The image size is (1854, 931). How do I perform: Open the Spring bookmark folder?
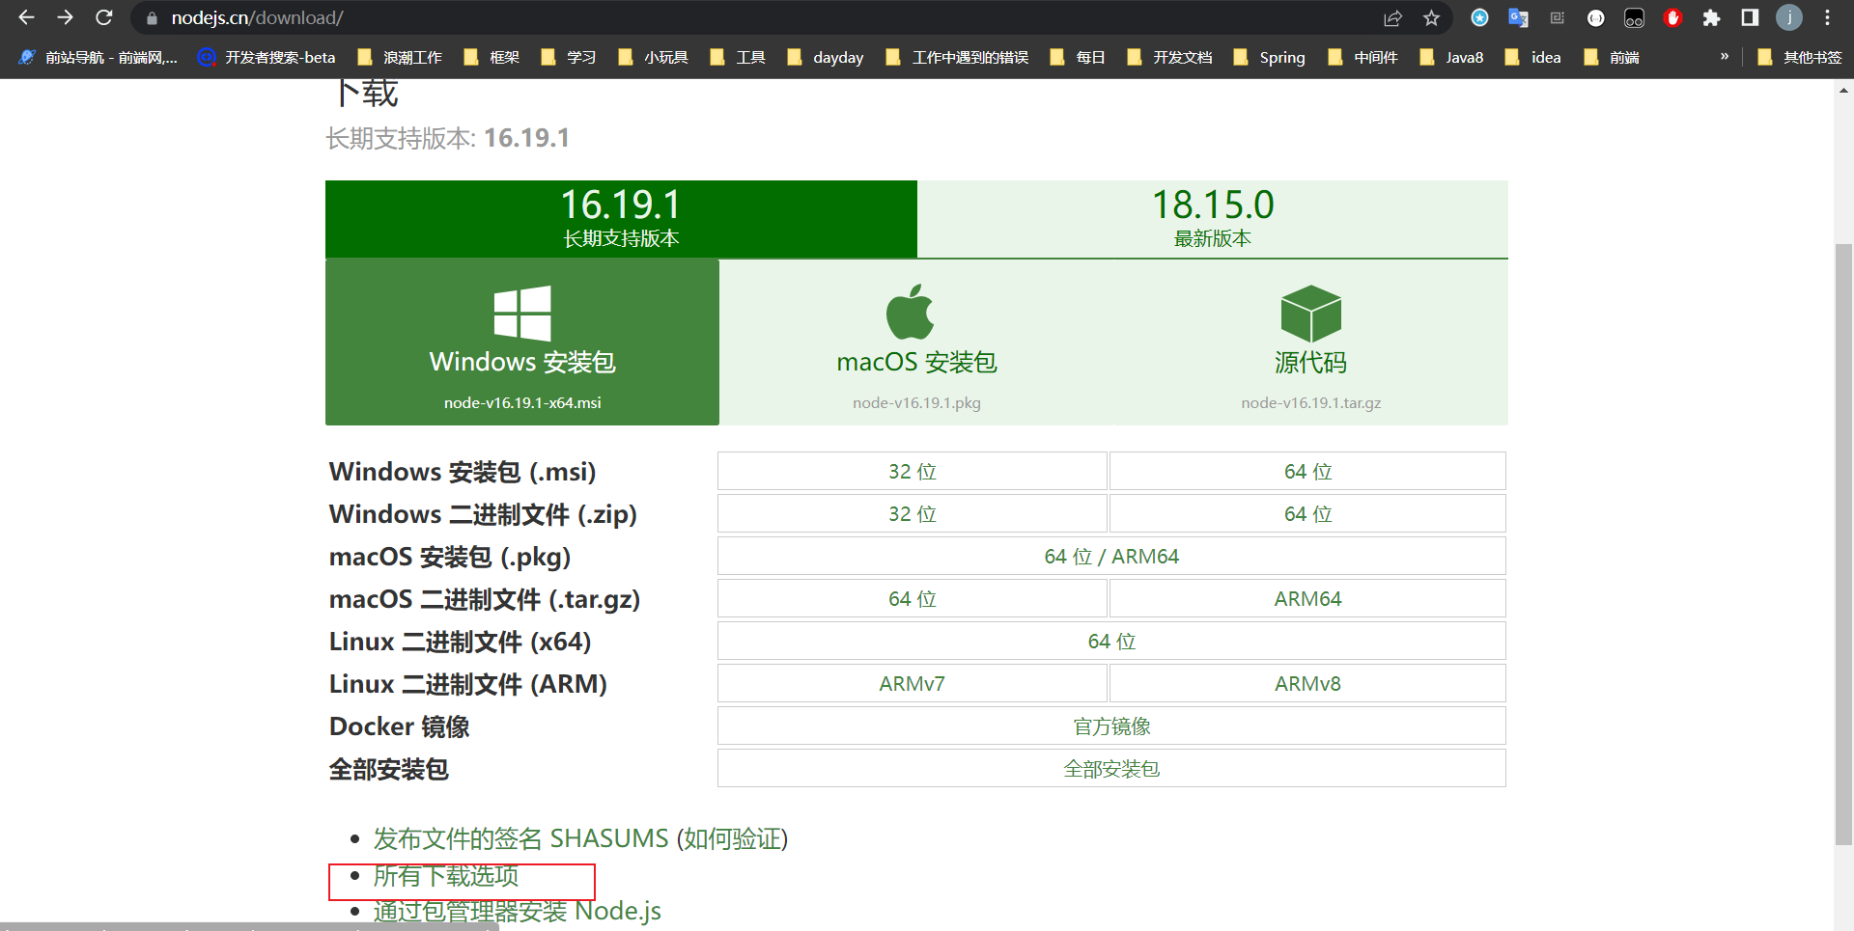(1269, 57)
